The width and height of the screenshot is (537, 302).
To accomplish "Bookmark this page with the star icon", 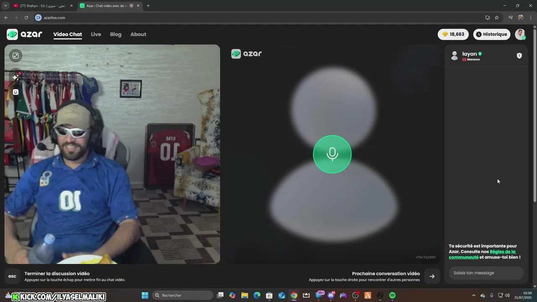I will click(x=497, y=18).
